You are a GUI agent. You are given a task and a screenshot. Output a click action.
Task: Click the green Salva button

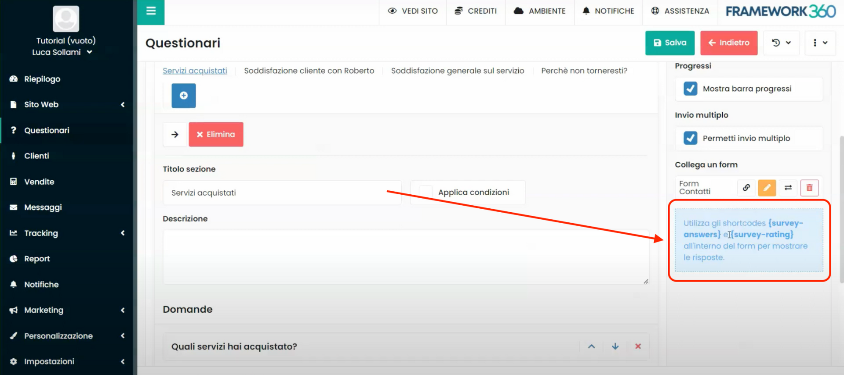coord(669,43)
